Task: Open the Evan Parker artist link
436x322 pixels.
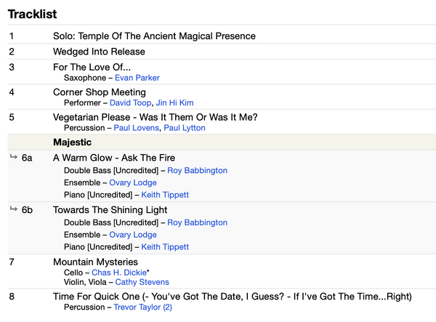Action: pos(137,78)
